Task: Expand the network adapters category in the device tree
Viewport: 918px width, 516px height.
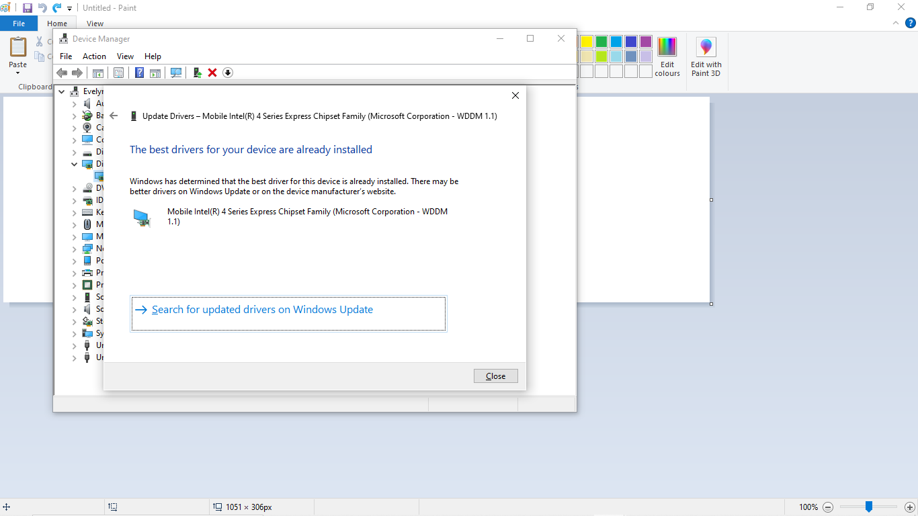Action: click(x=75, y=249)
